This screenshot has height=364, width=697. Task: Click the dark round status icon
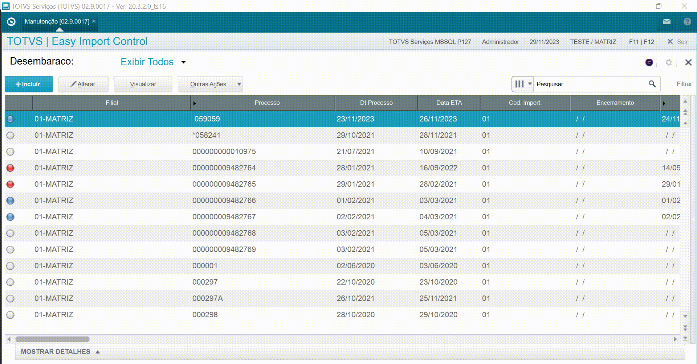pos(649,62)
